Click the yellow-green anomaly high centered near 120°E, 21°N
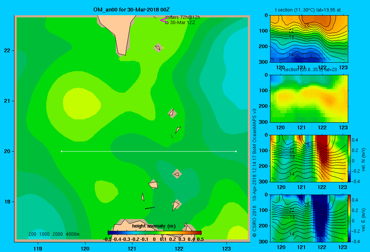Image resolution: width=370 pixels, height=252 pixels. [x=81, y=103]
